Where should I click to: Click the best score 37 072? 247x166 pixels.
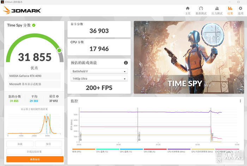pos(53,101)
